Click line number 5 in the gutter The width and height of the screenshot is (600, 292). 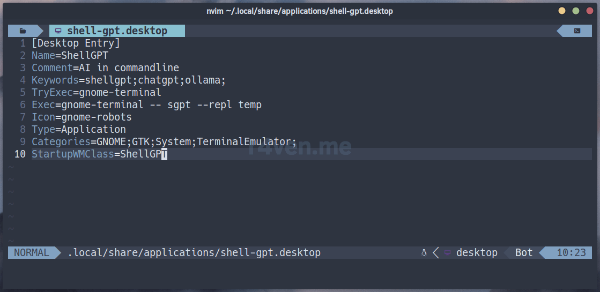(x=23, y=93)
